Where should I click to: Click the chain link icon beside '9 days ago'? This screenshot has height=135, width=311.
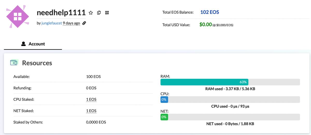click(x=84, y=23)
